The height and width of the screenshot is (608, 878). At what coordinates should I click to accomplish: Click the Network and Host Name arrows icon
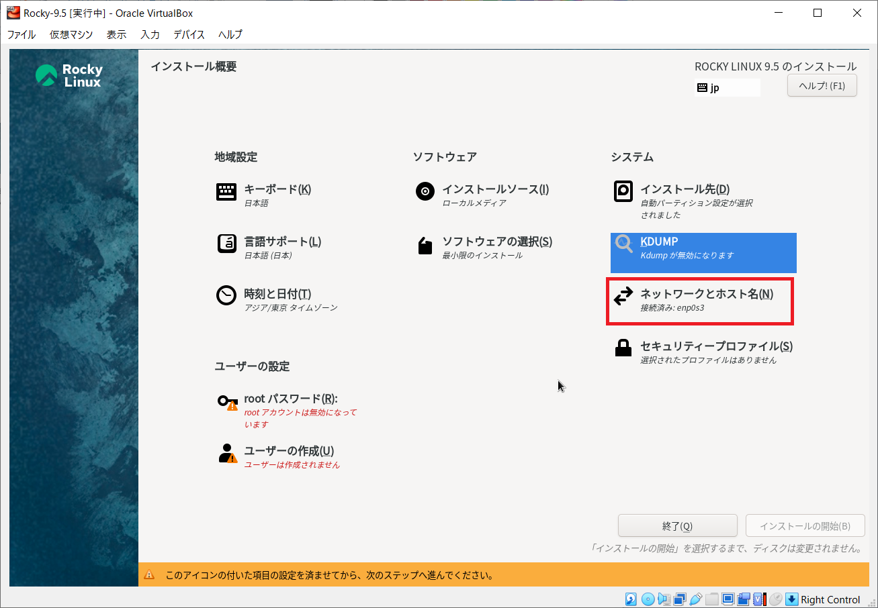tap(623, 296)
